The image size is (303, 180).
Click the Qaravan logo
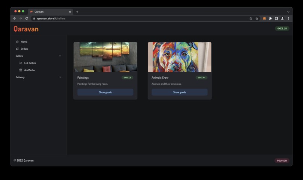coord(26,29)
